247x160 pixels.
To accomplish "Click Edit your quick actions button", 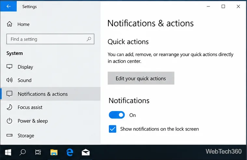I will (141, 78).
